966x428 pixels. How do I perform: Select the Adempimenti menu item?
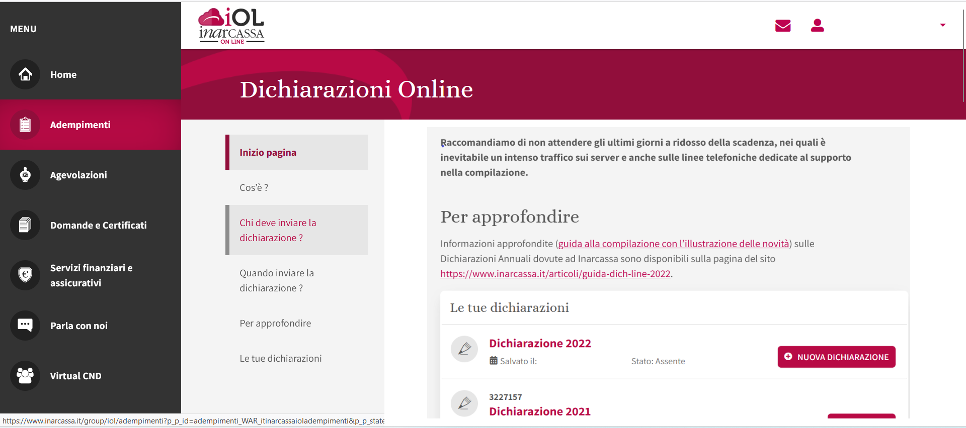click(91, 125)
